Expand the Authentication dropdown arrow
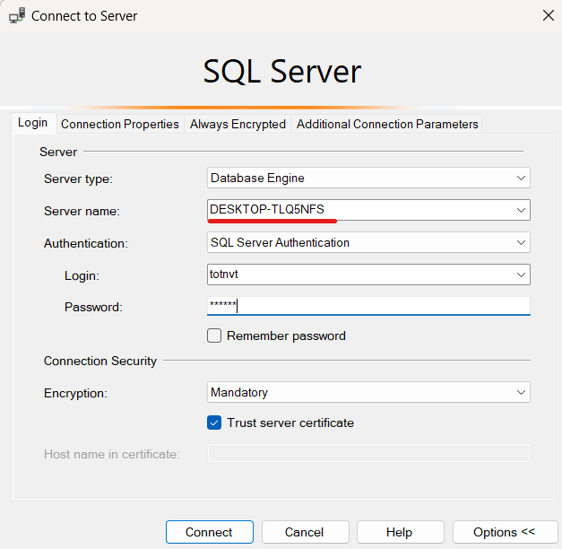Viewport: 562px width, 549px height. (521, 242)
